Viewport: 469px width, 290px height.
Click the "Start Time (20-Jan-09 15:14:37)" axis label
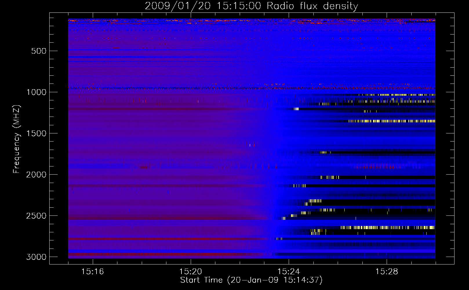[251, 280]
